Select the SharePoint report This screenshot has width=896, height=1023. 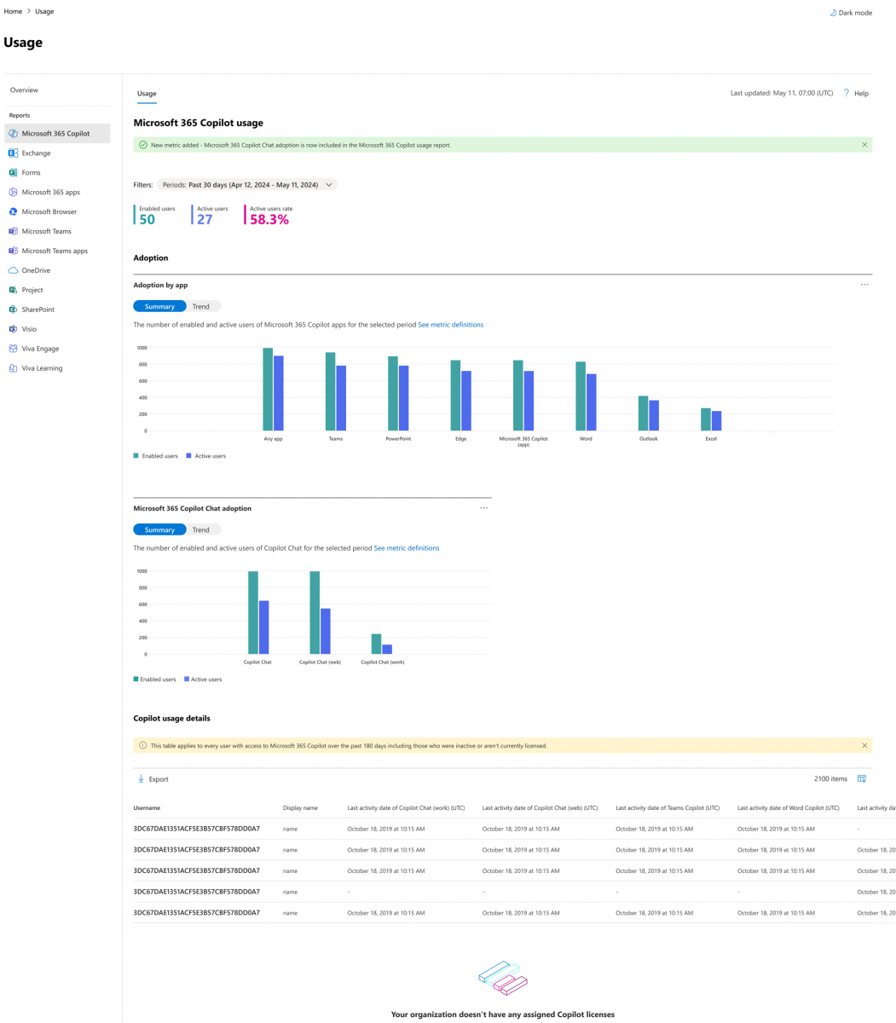39,309
